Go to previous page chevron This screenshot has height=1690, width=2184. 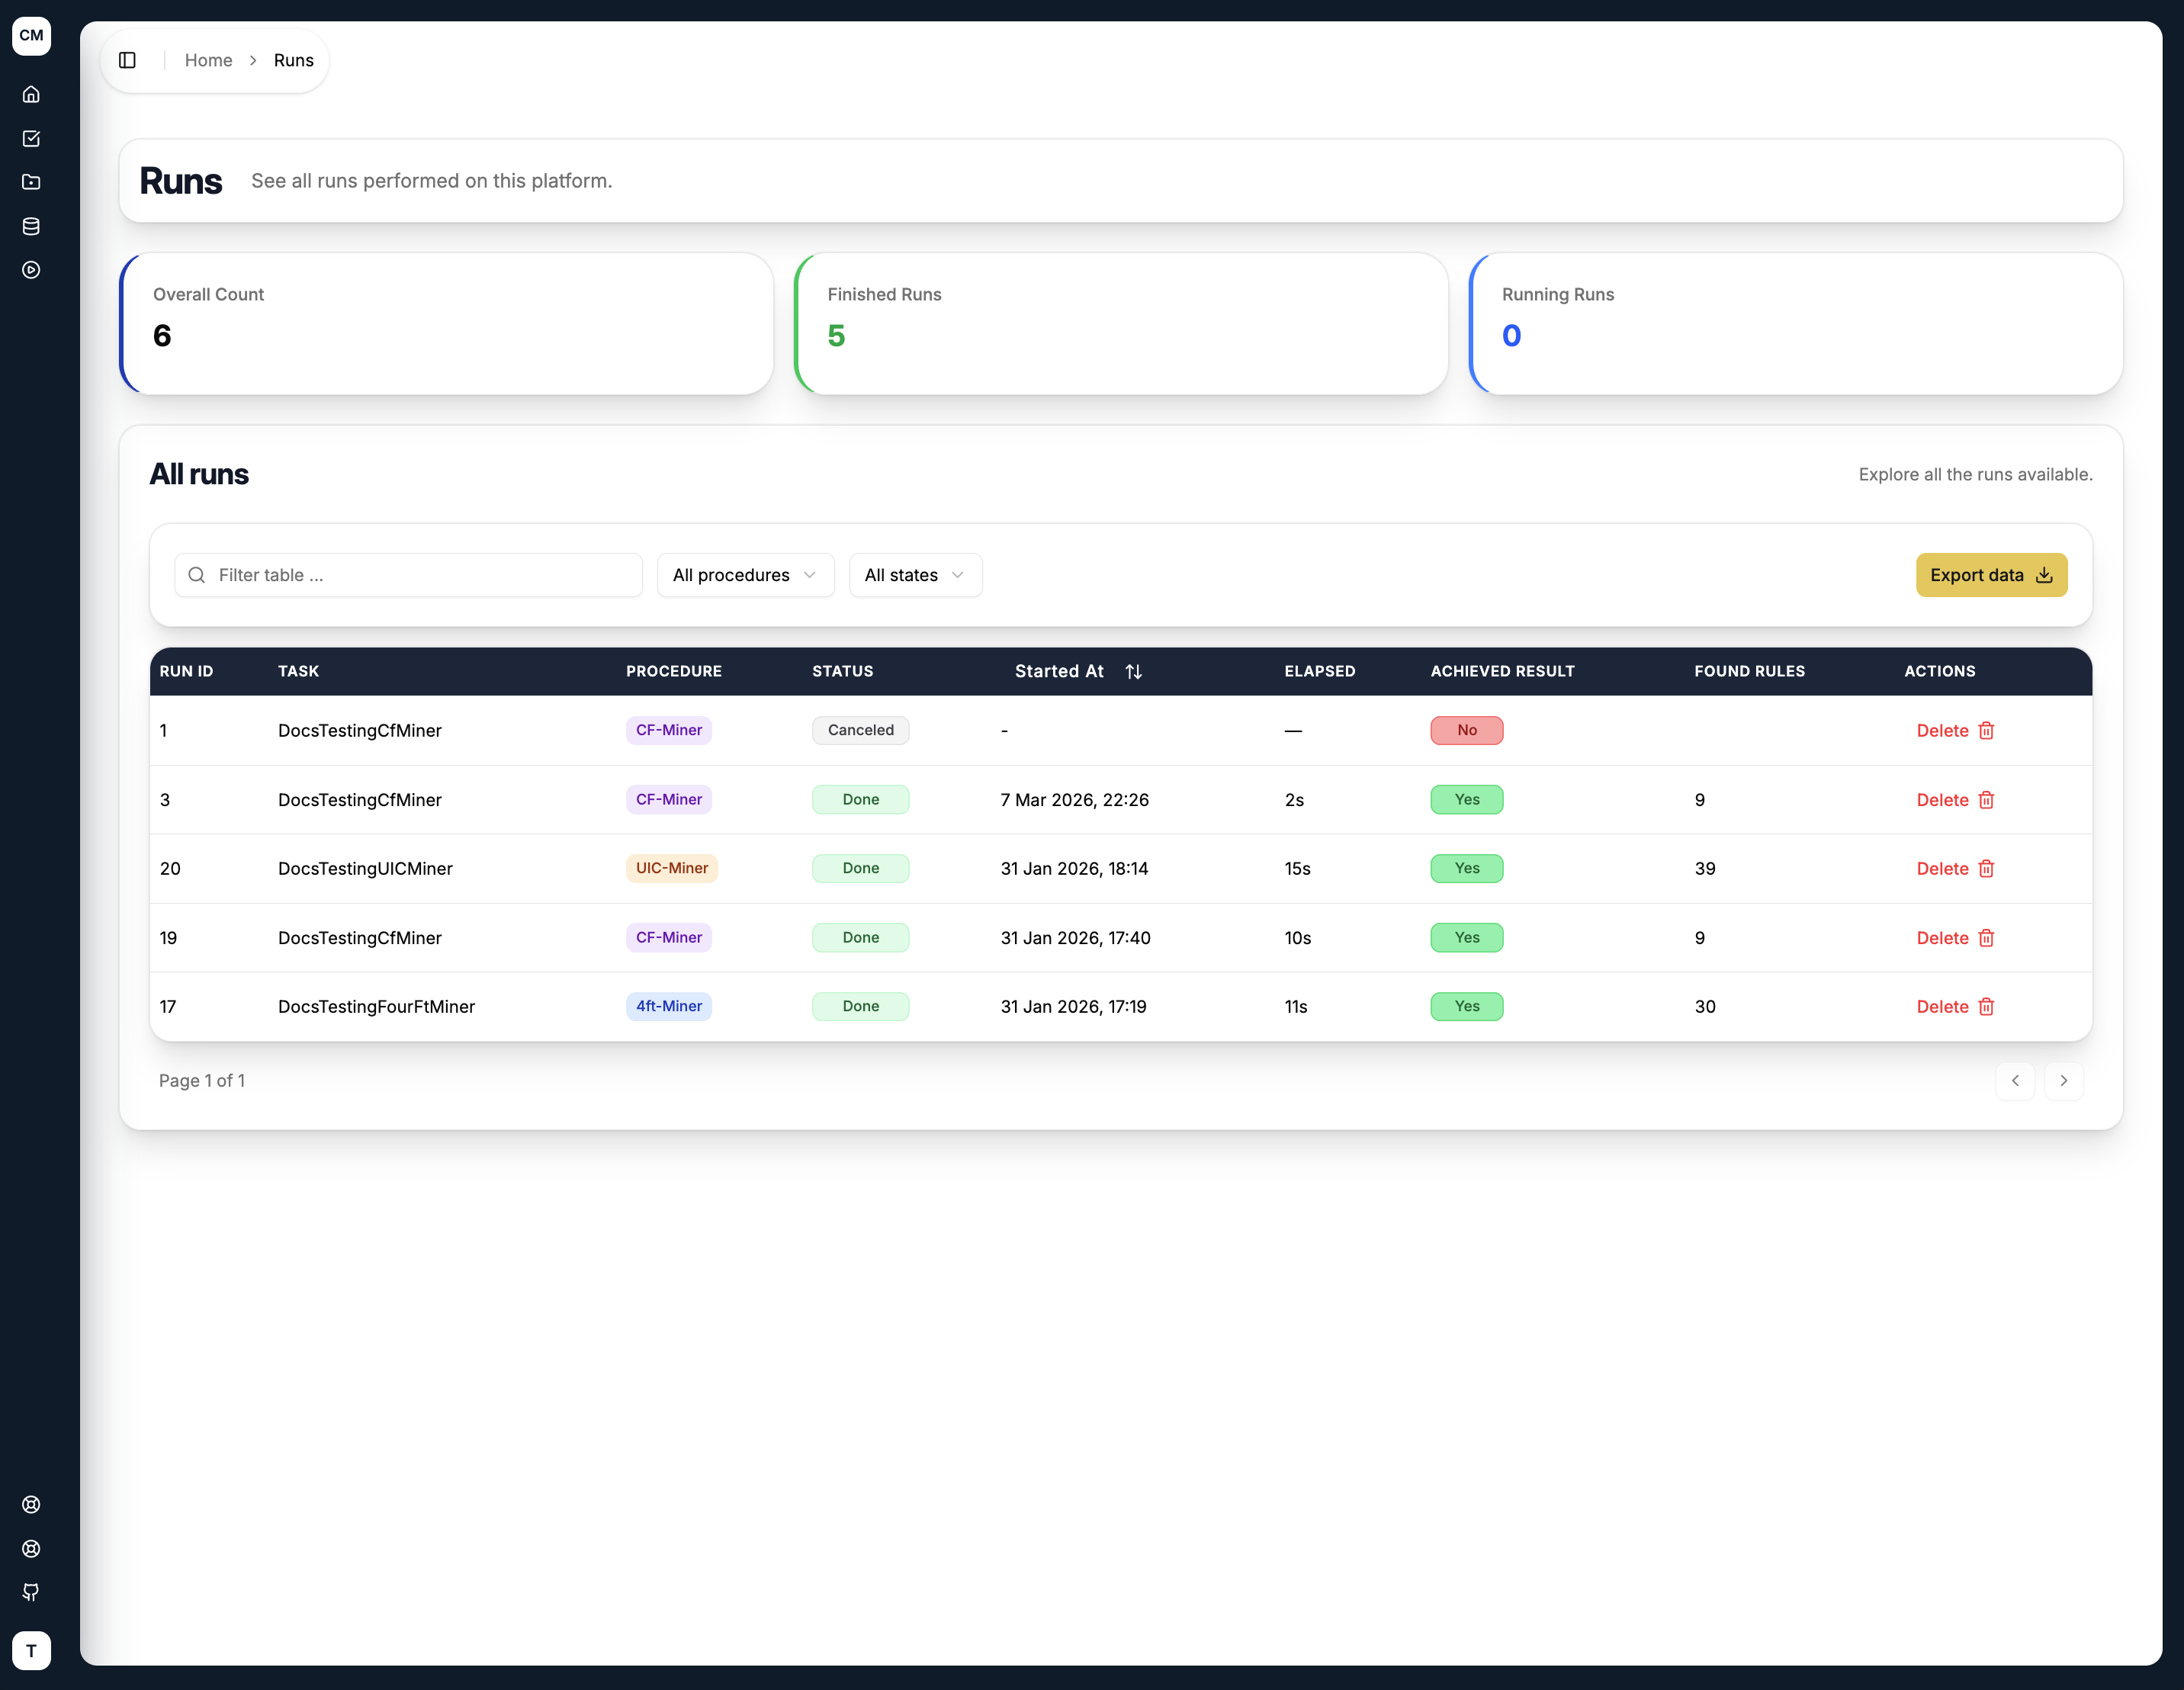2015,1081
